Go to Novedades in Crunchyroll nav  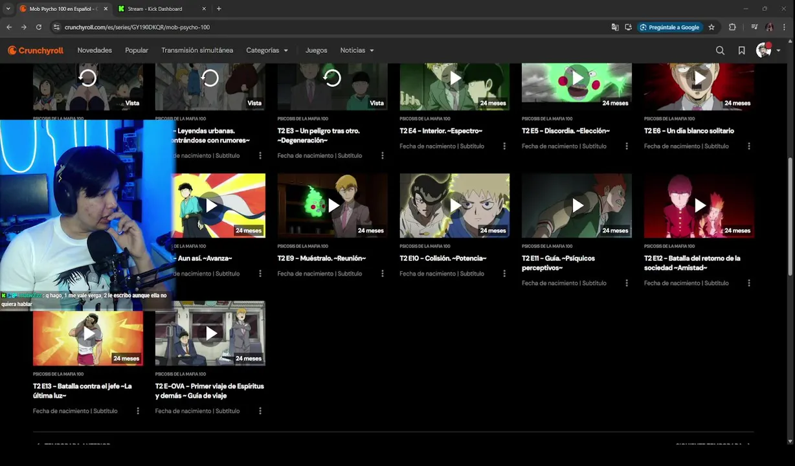(x=95, y=50)
